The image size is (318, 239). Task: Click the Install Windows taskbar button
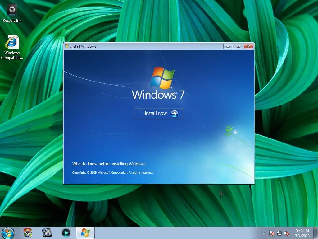pos(85,233)
